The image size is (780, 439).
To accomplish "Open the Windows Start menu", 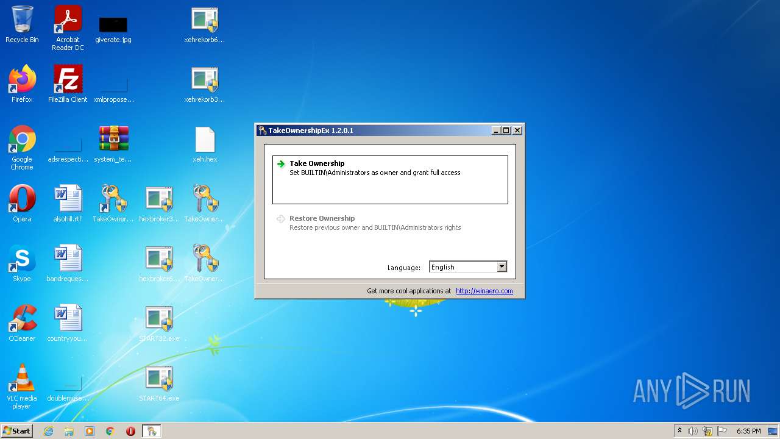I will coord(16,430).
